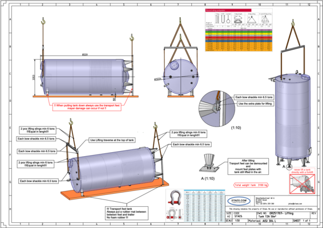Click the johan@staes.com email address
Screen dimensions: 323x228
click(295, 203)
